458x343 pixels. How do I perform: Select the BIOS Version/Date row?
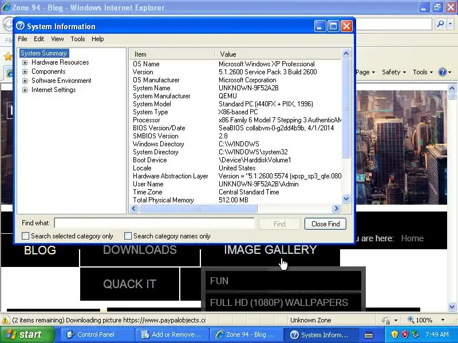pyautogui.click(x=235, y=127)
